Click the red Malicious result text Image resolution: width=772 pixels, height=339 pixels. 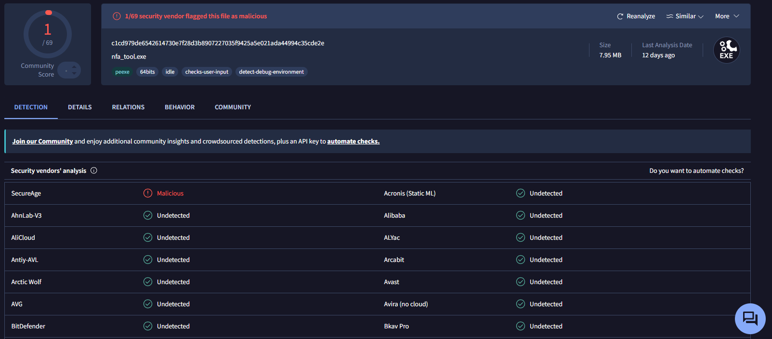point(170,194)
